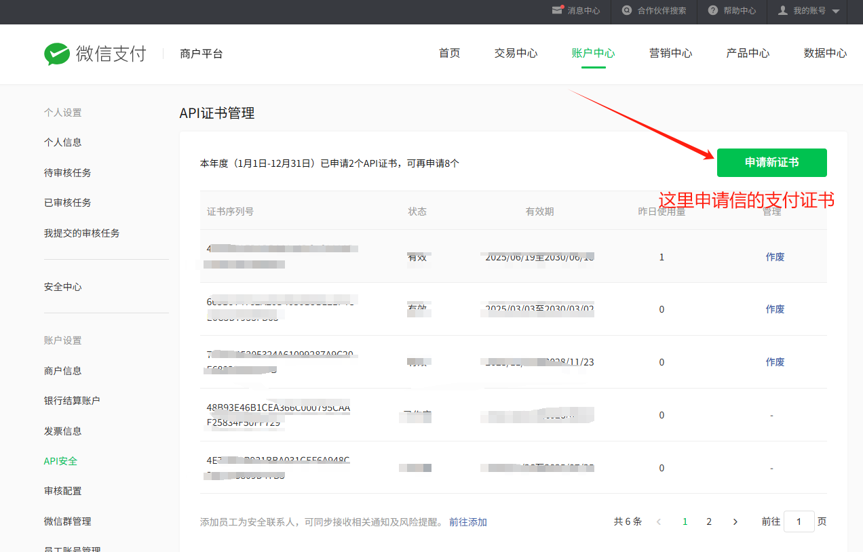Go to next page with right chevron

735,521
